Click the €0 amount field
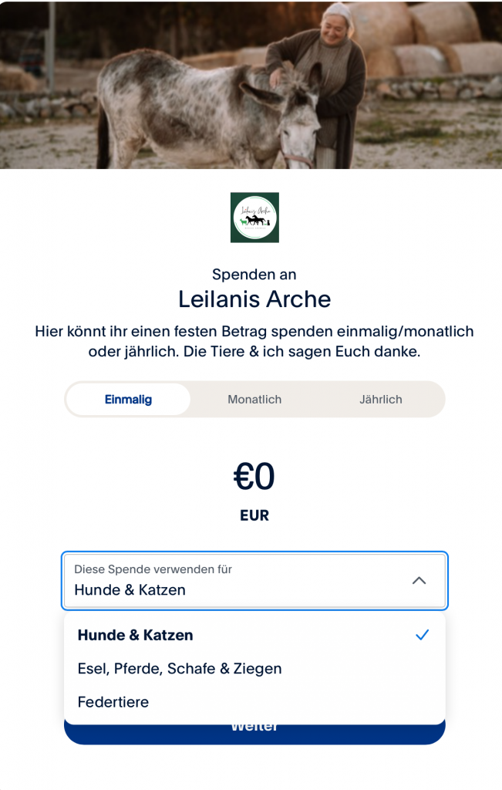 [254, 478]
